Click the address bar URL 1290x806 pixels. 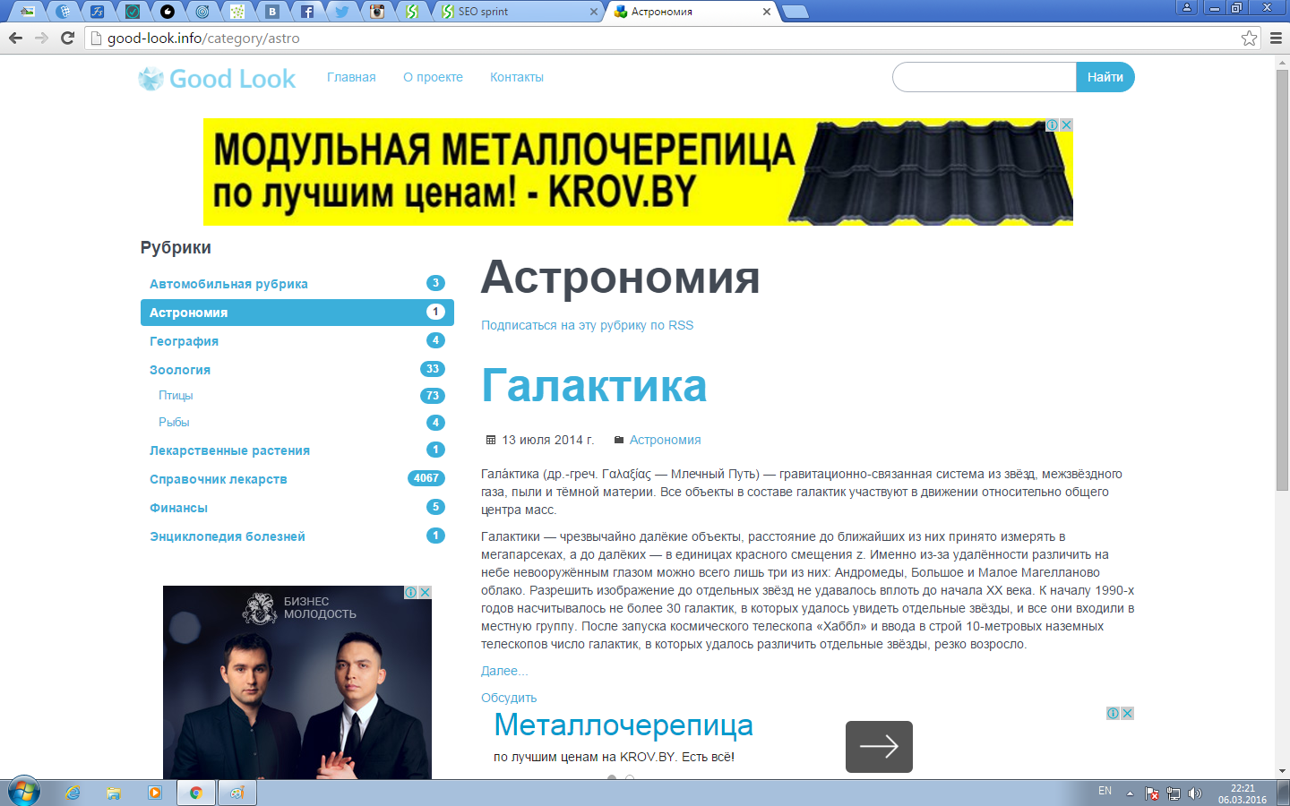tap(203, 38)
